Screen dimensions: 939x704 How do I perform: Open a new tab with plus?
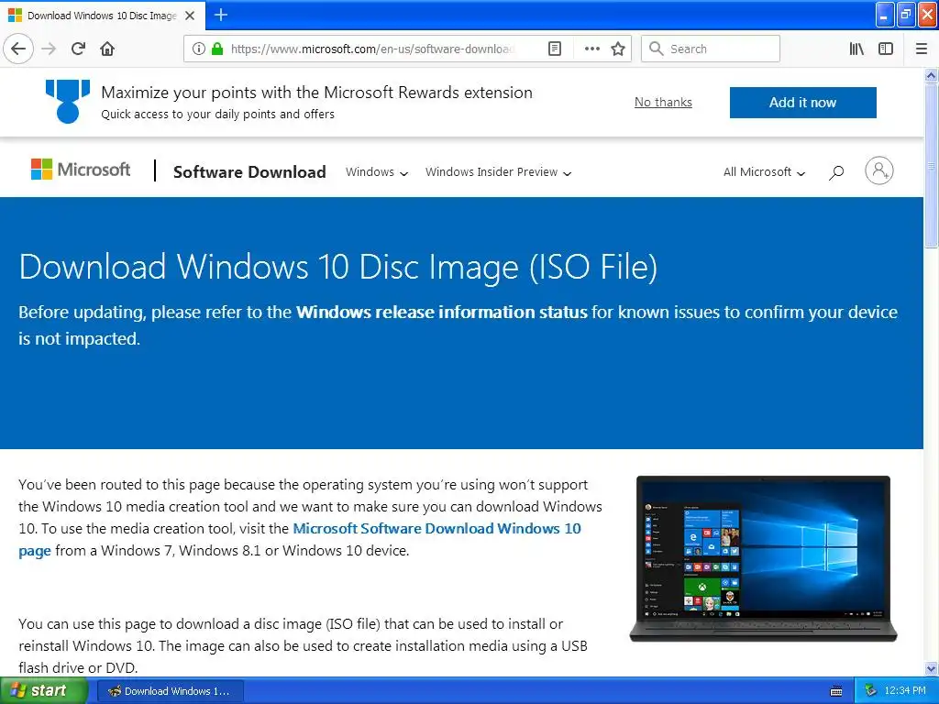click(220, 15)
